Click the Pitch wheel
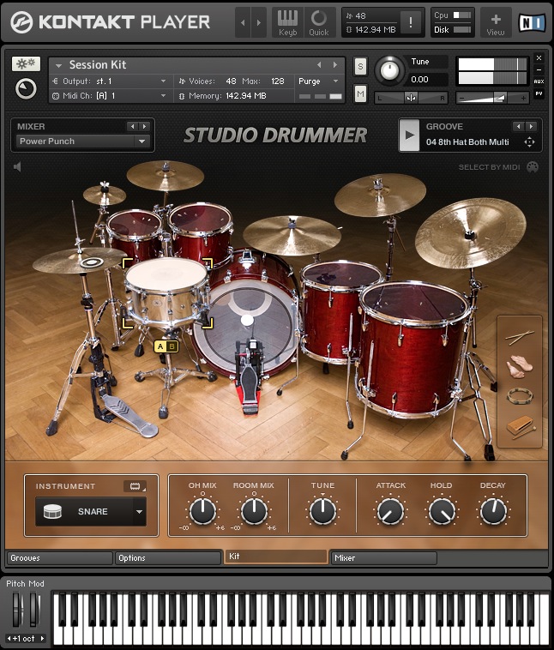This screenshot has height=650, width=554. point(17,610)
